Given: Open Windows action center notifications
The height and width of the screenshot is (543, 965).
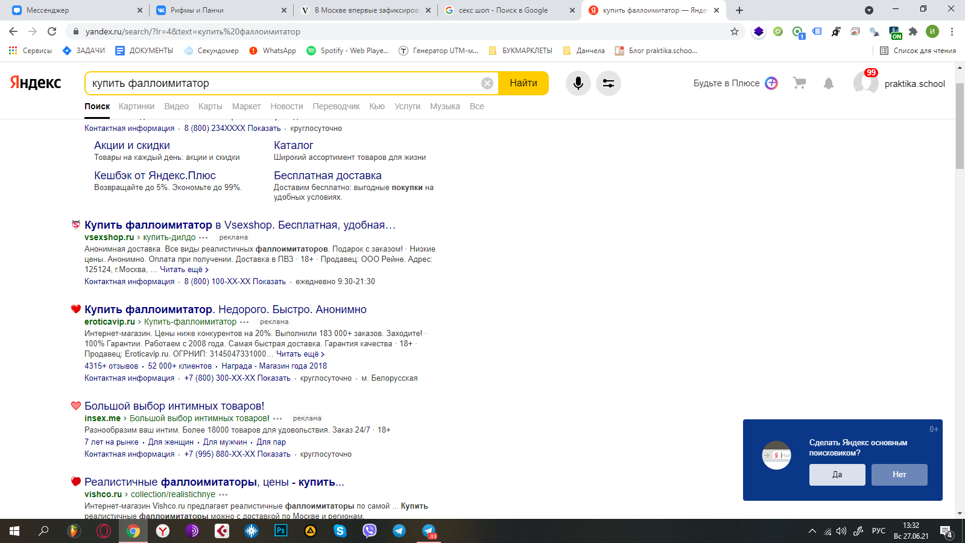Looking at the screenshot, I should point(946,532).
